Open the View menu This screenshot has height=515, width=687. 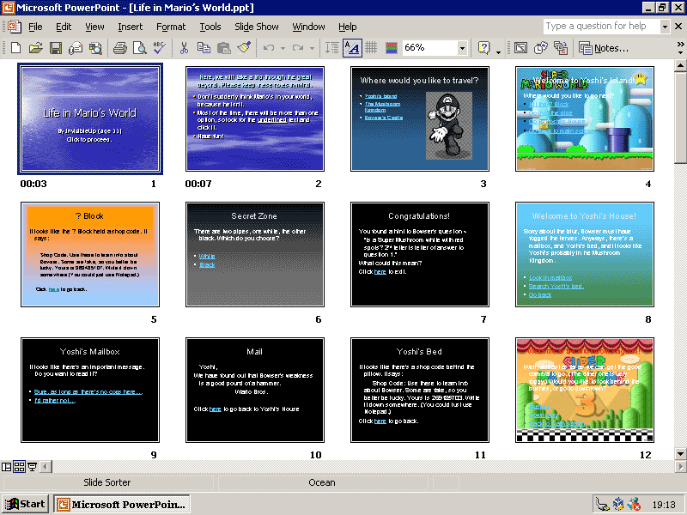tap(94, 27)
